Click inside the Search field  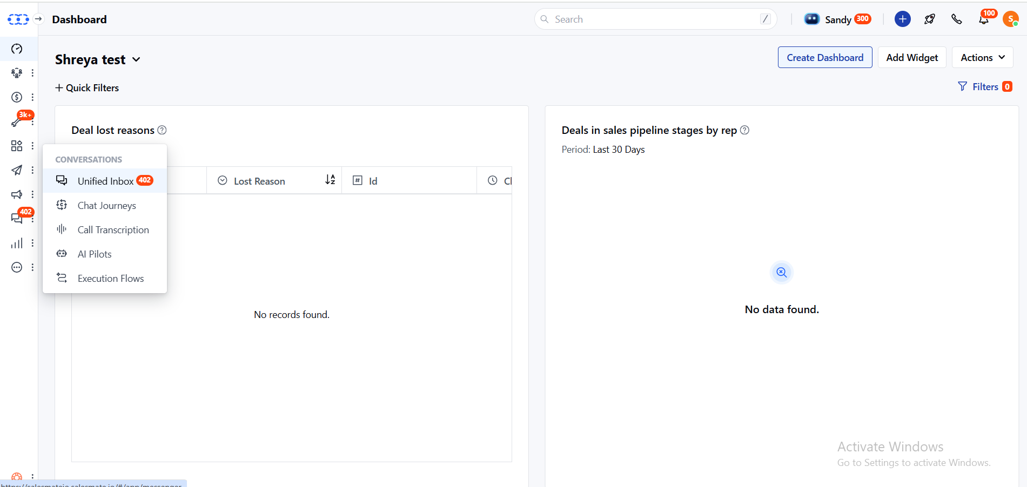tap(648, 19)
